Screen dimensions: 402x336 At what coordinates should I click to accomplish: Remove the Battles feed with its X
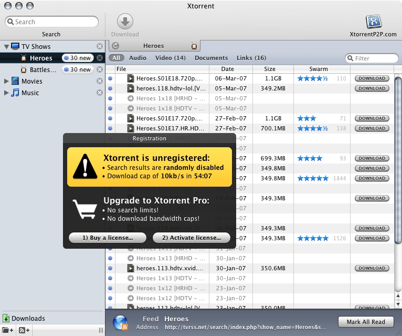pos(100,69)
